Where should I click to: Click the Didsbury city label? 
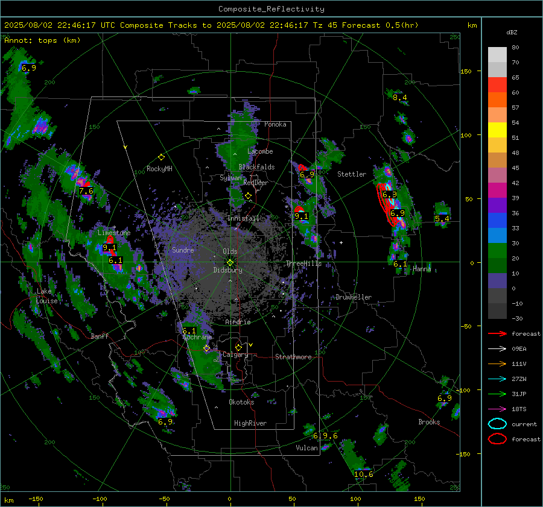227,270
